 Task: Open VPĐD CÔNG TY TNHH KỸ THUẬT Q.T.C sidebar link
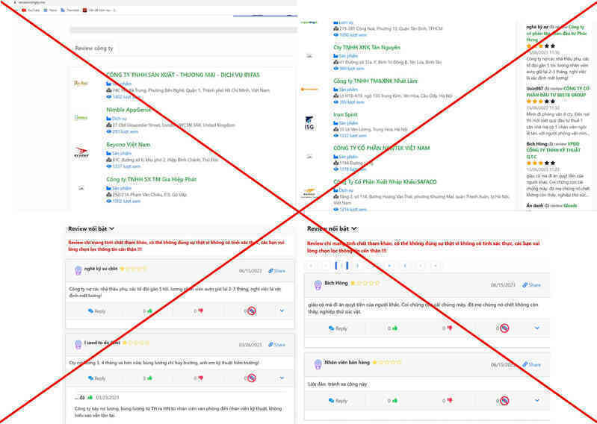[554, 150]
